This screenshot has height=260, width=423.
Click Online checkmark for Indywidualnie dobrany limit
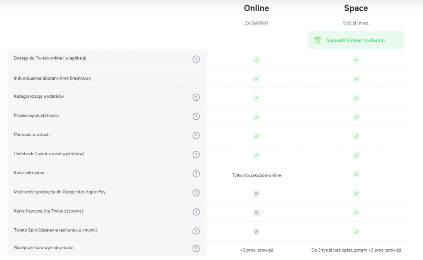click(256, 79)
